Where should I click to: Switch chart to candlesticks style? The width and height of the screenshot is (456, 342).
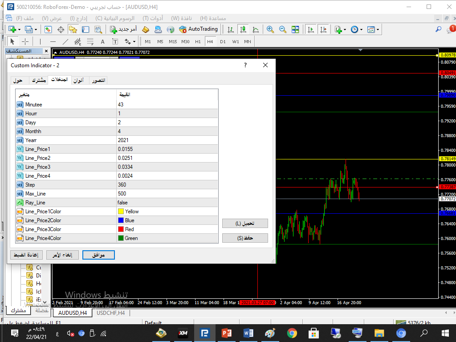pos(243,29)
